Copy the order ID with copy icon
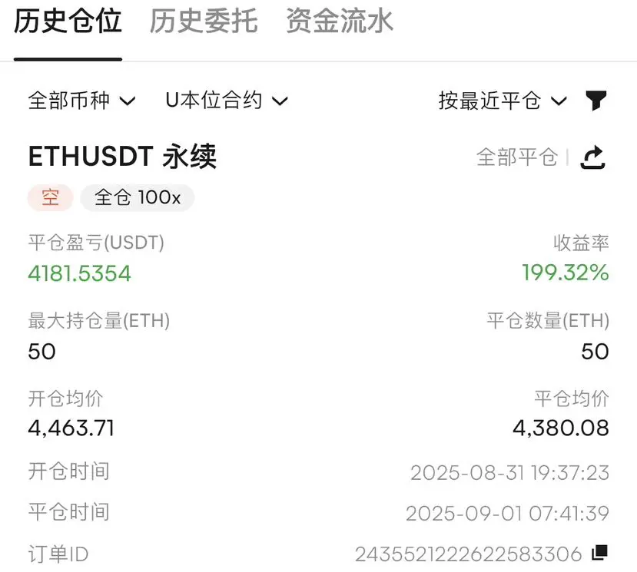The height and width of the screenshot is (572, 637). click(x=600, y=552)
